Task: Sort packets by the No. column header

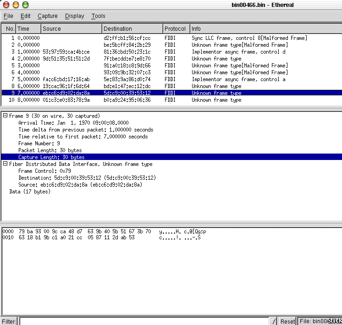Action: pos(9,29)
